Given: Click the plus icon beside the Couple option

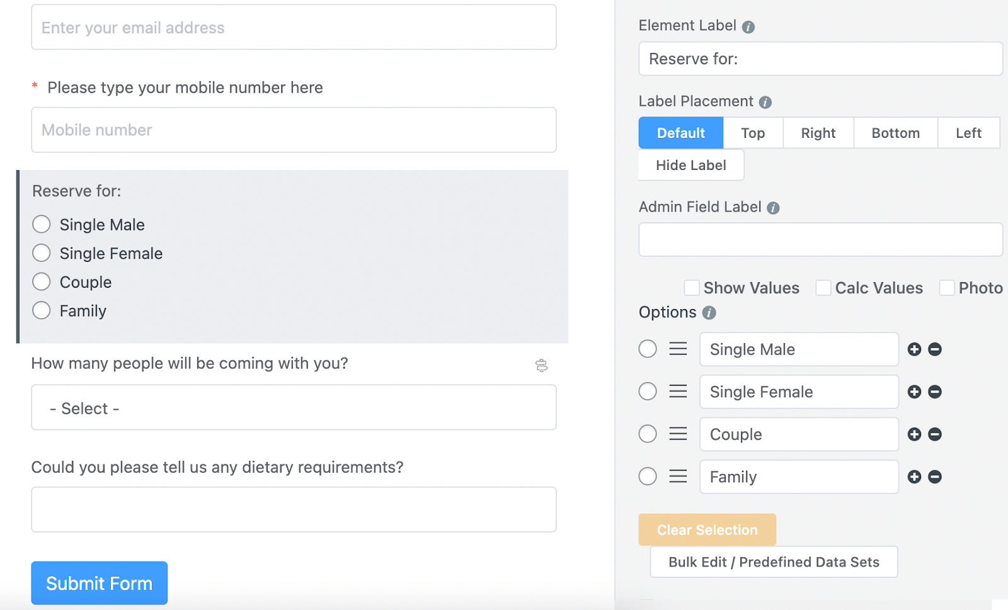Looking at the screenshot, I should click(x=914, y=434).
